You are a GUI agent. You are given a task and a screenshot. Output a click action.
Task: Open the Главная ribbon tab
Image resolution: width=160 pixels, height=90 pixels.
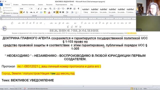point(7,4)
